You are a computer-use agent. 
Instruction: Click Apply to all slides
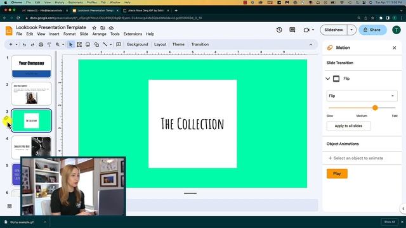(348, 126)
